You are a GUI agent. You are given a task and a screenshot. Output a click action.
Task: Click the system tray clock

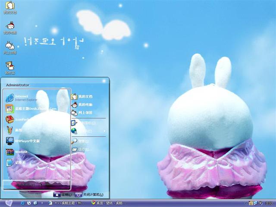pyautogui.click(x=269, y=203)
